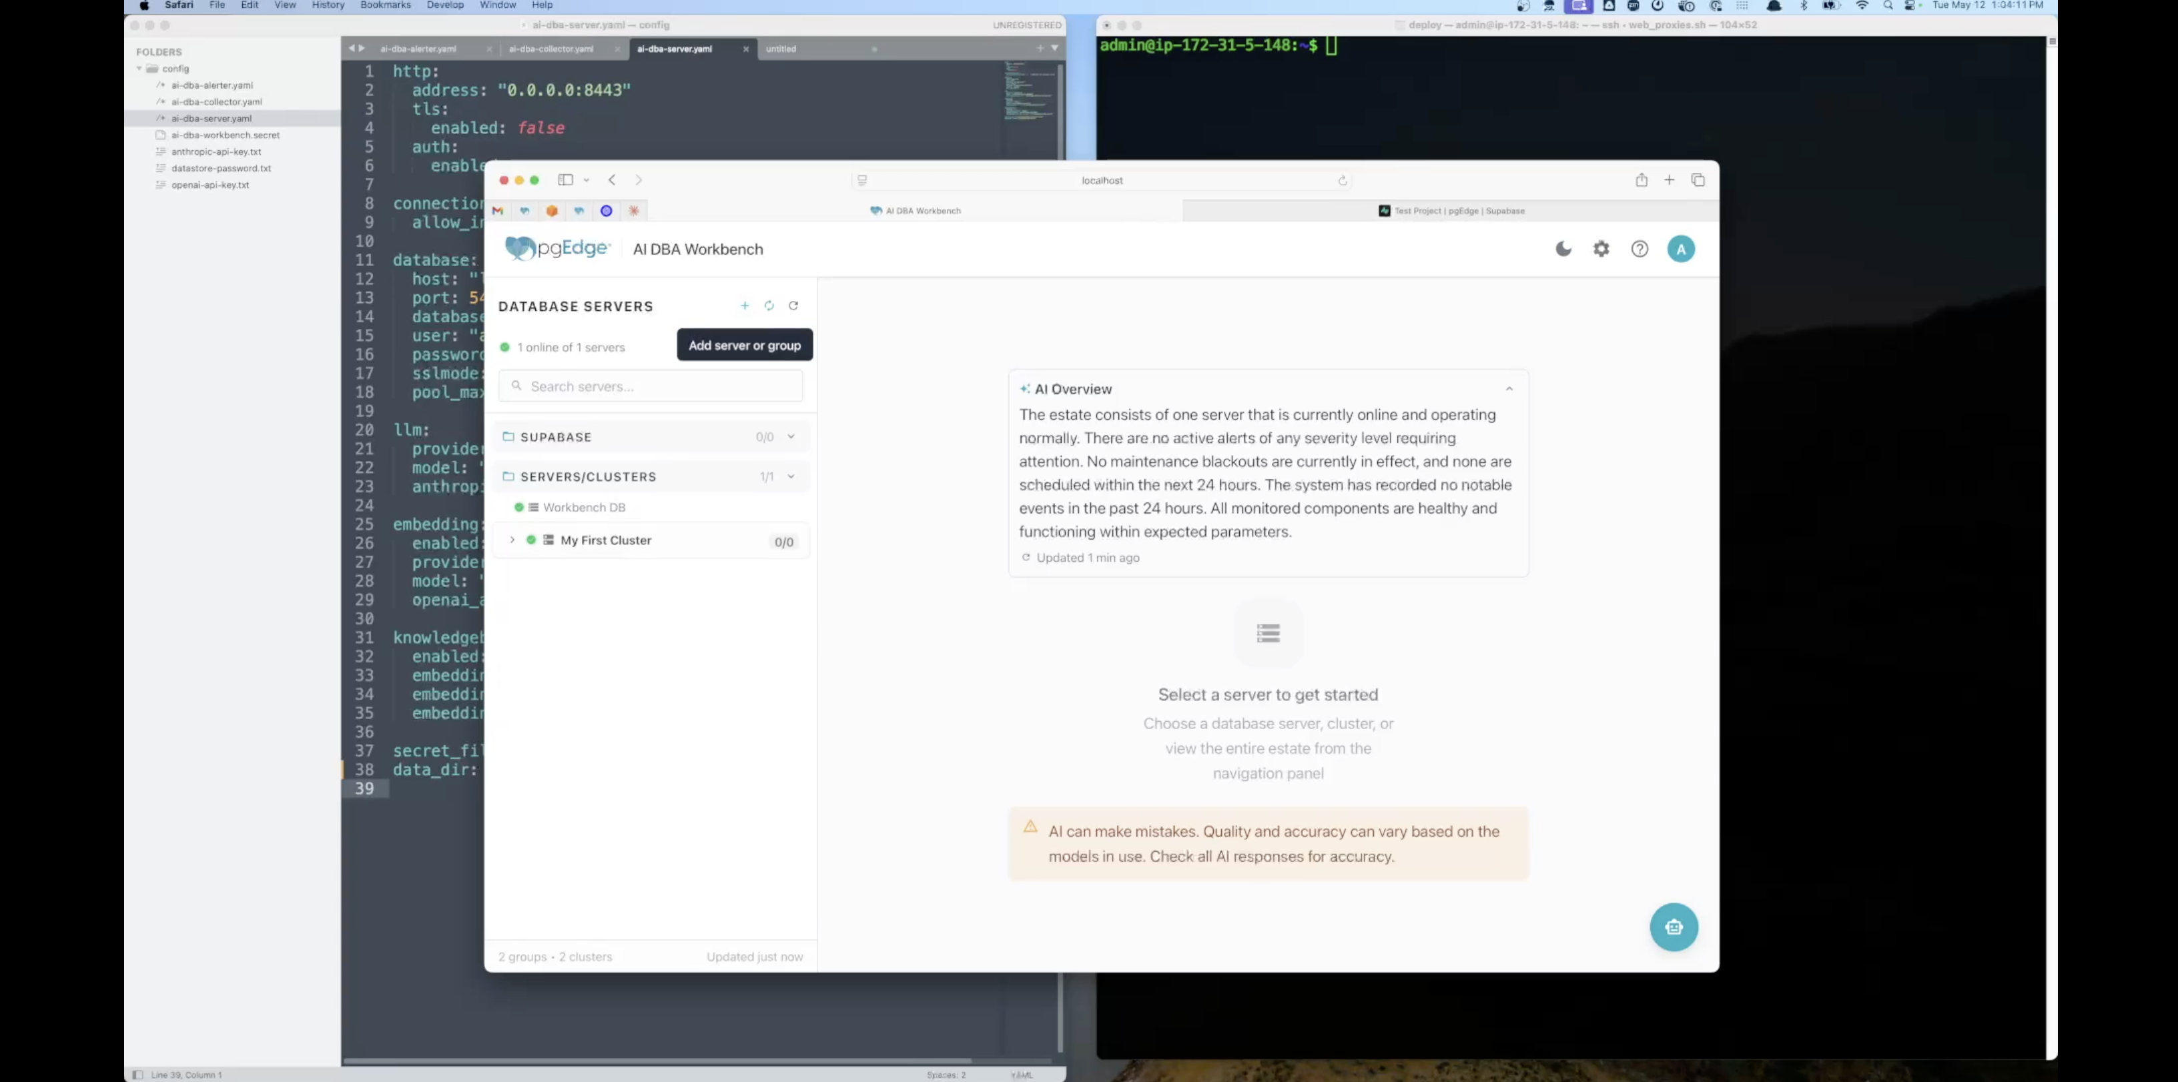
Task: Open the AI chat assistant floating button
Action: pos(1674,927)
